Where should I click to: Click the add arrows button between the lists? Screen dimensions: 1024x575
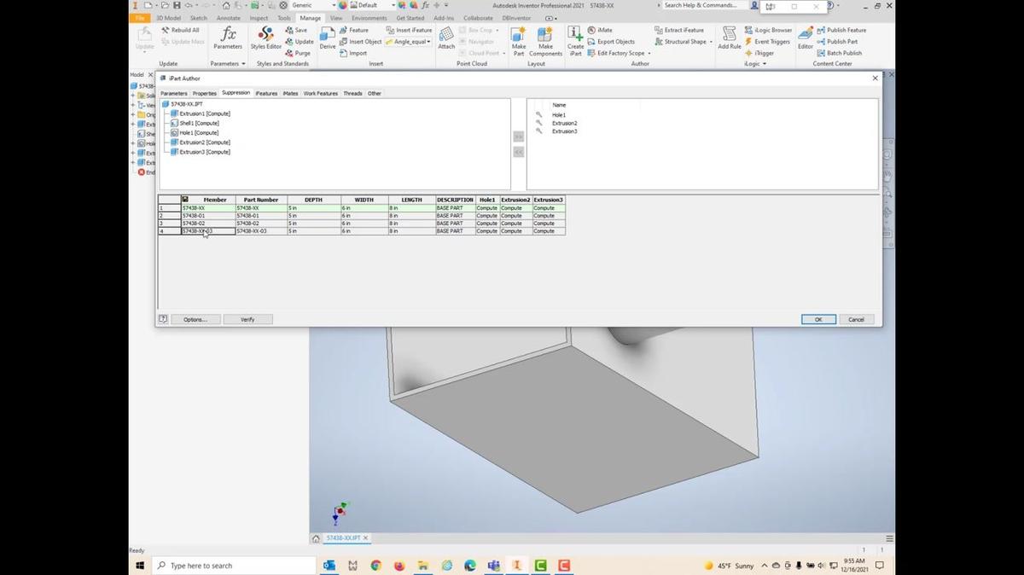pos(518,136)
